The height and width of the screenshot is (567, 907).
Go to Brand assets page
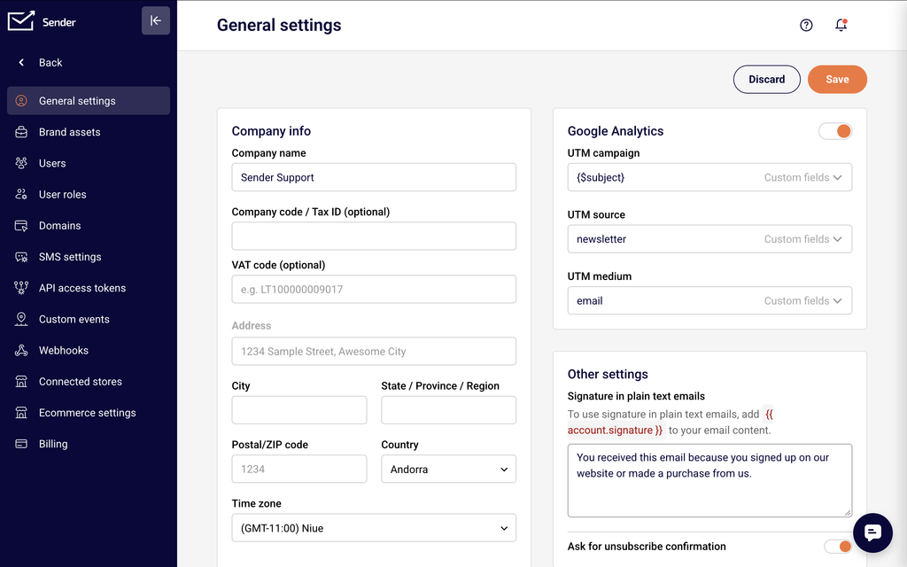tap(89, 132)
